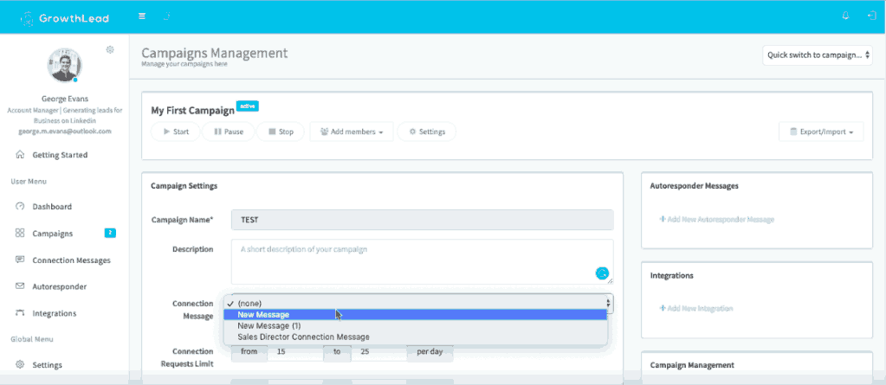This screenshot has width=886, height=385.
Task: Click the logout icon in header
Action: click(871, 16)
